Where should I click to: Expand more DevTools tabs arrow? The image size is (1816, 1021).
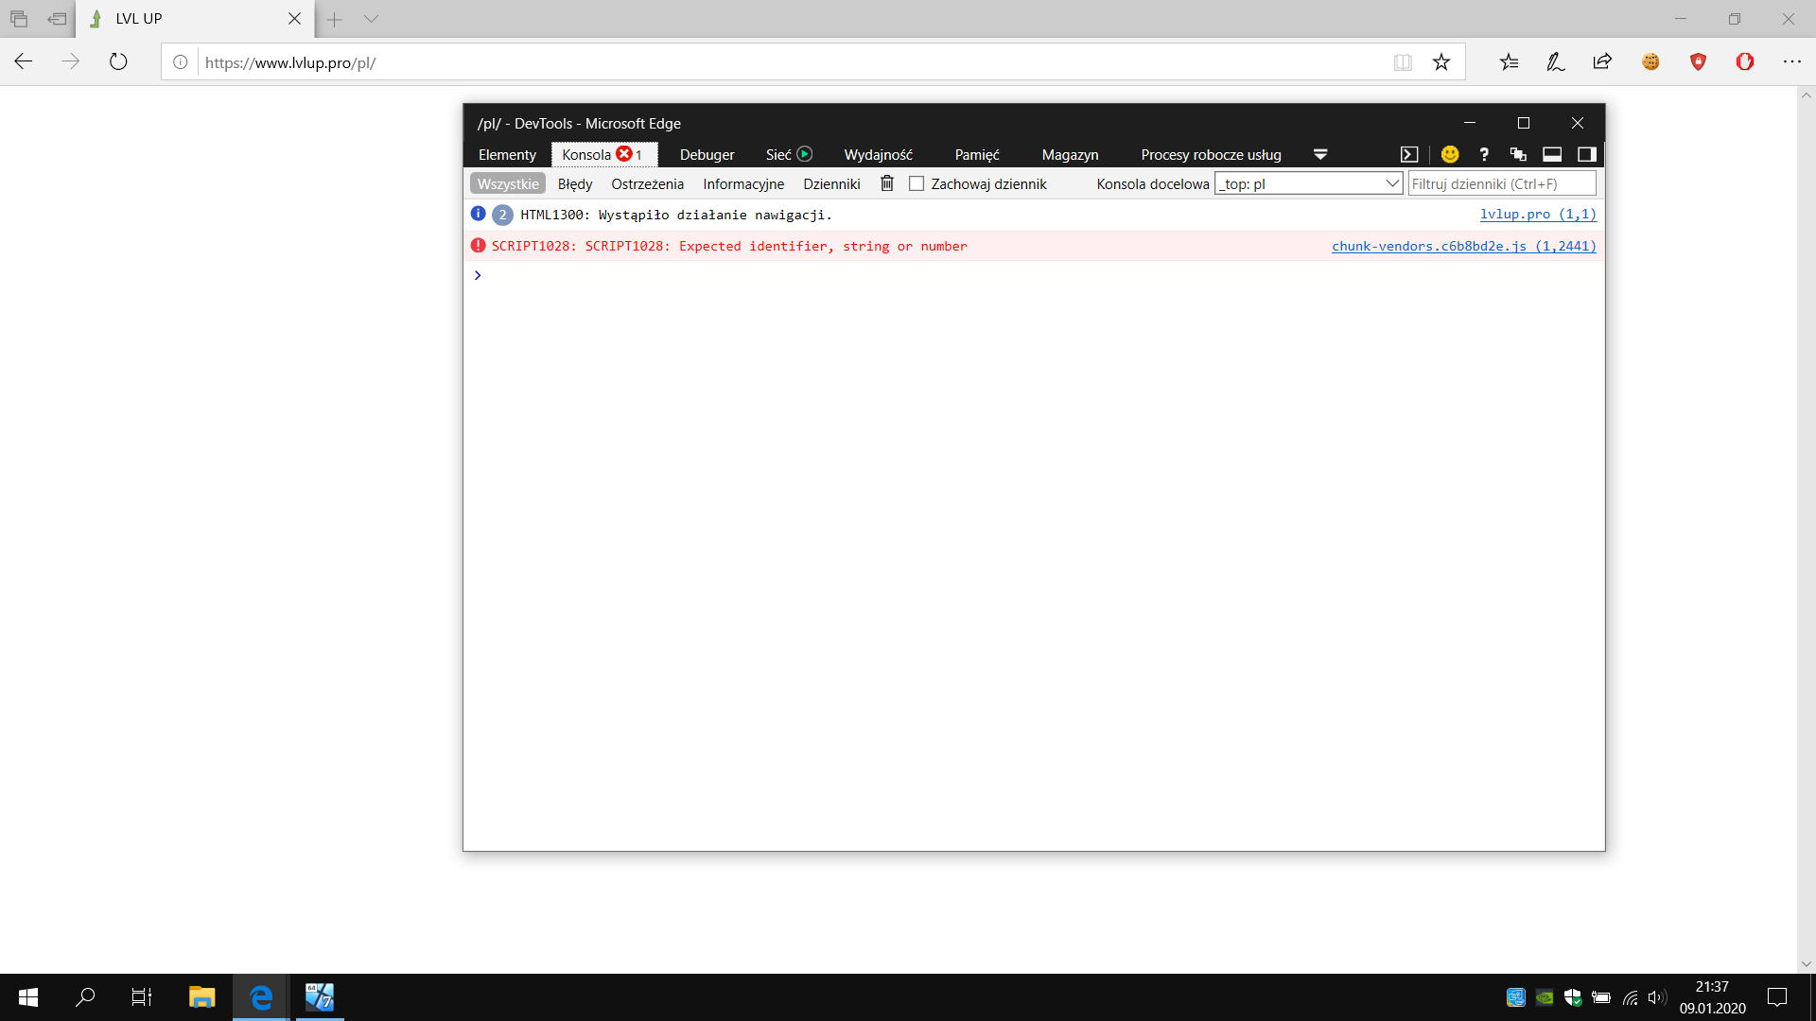click(1320, 154)
